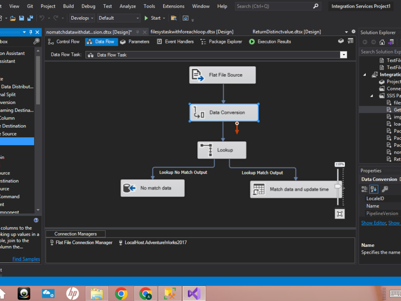The image size is (401, 301).
Task: Switch Properties panel to alphabetical sorting
Action: (x=373, y=189)
